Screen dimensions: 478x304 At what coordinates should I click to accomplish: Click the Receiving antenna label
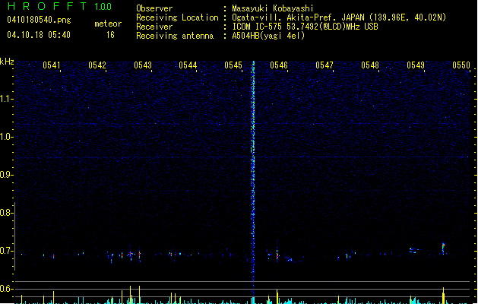click(175, 36)
